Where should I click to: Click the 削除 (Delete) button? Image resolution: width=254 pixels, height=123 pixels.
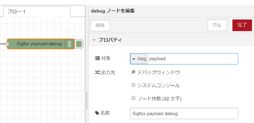(100, 25)
